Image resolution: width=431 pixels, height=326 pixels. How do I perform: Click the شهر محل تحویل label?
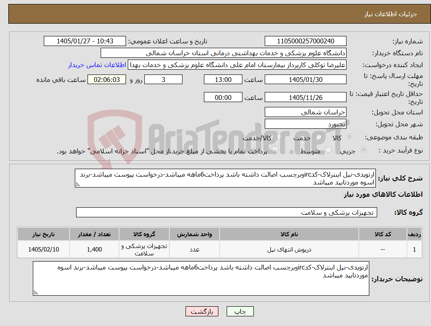coord(399,124)
